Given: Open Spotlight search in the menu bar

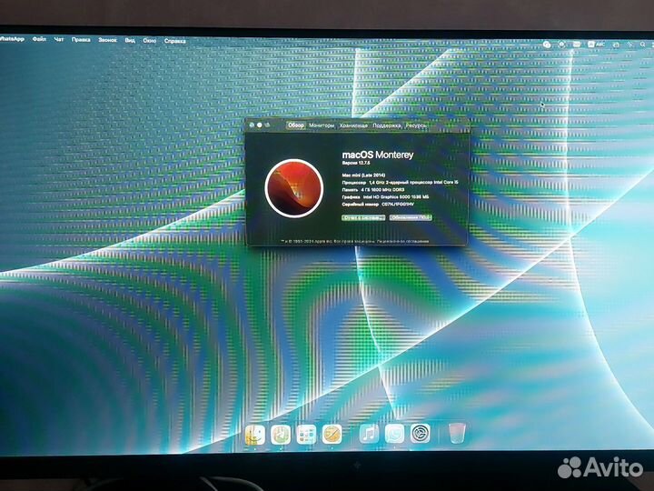Looking at the screenshot, I should pyautogui.click(x=643, y=45).
